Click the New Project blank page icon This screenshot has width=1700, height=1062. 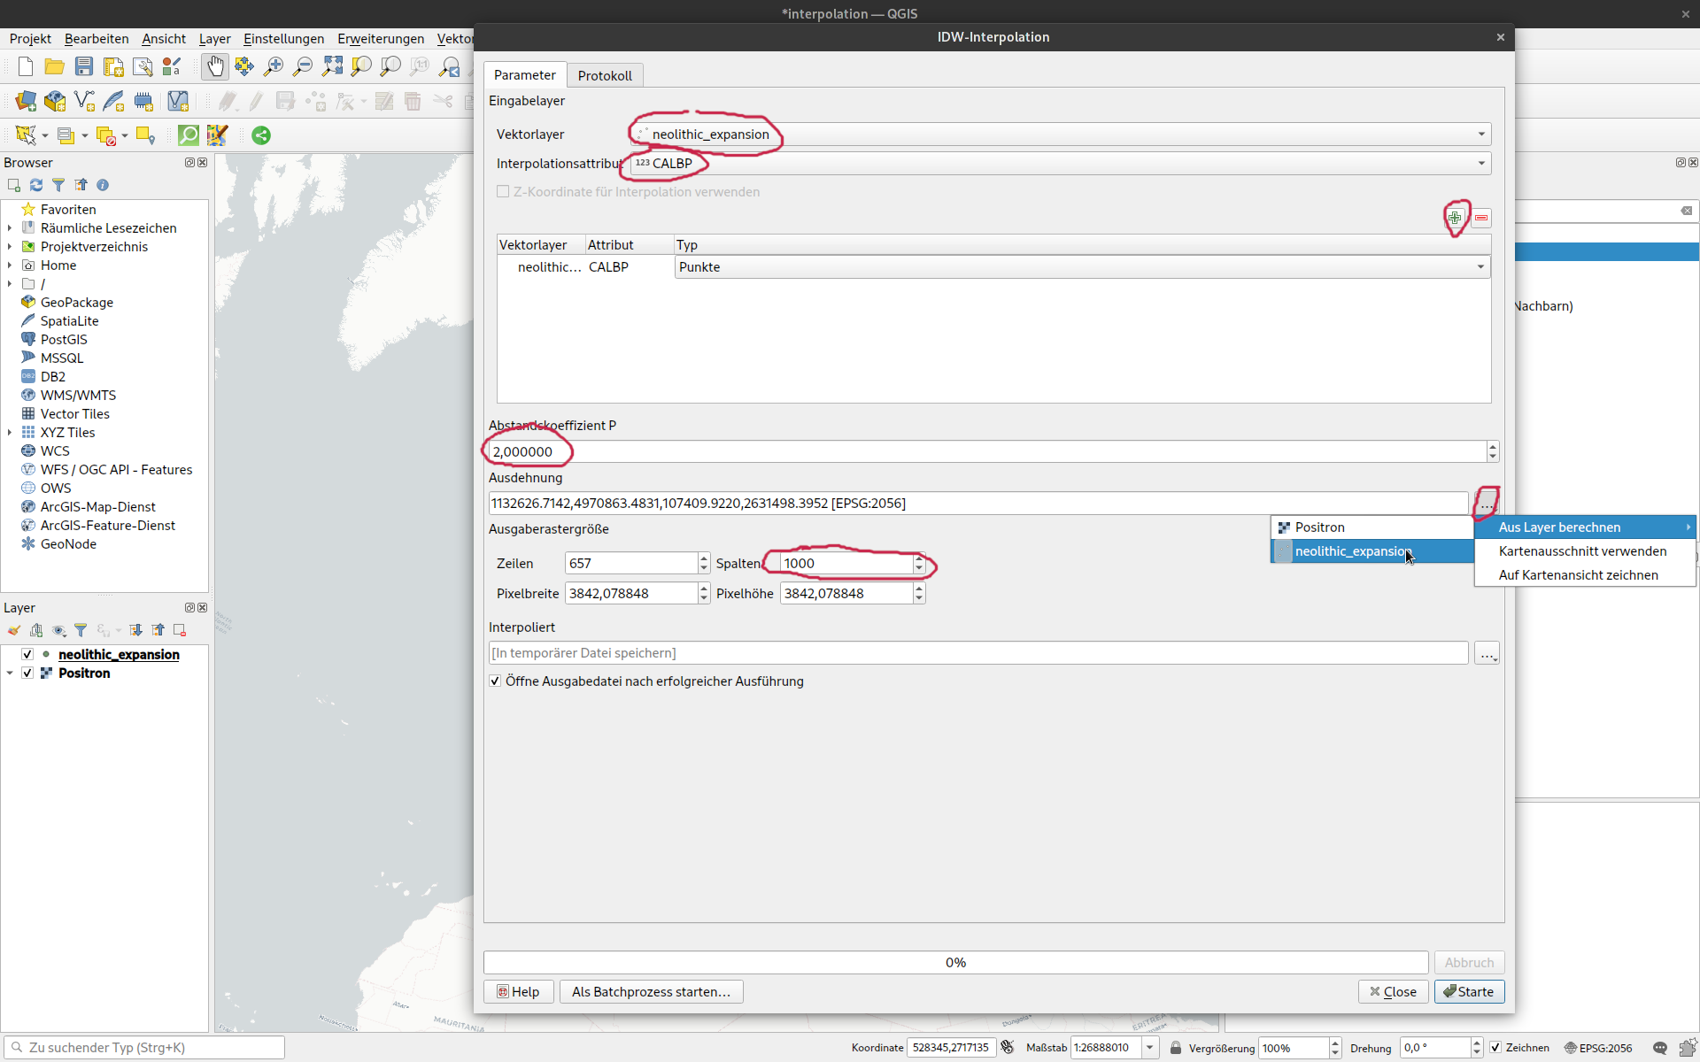[26, 66]
